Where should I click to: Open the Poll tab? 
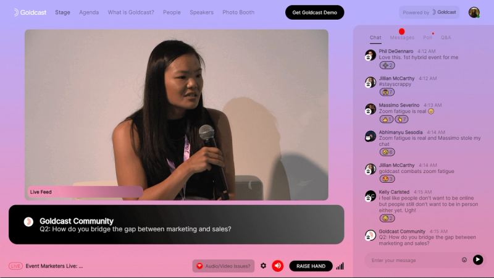(x=427, y=38)
